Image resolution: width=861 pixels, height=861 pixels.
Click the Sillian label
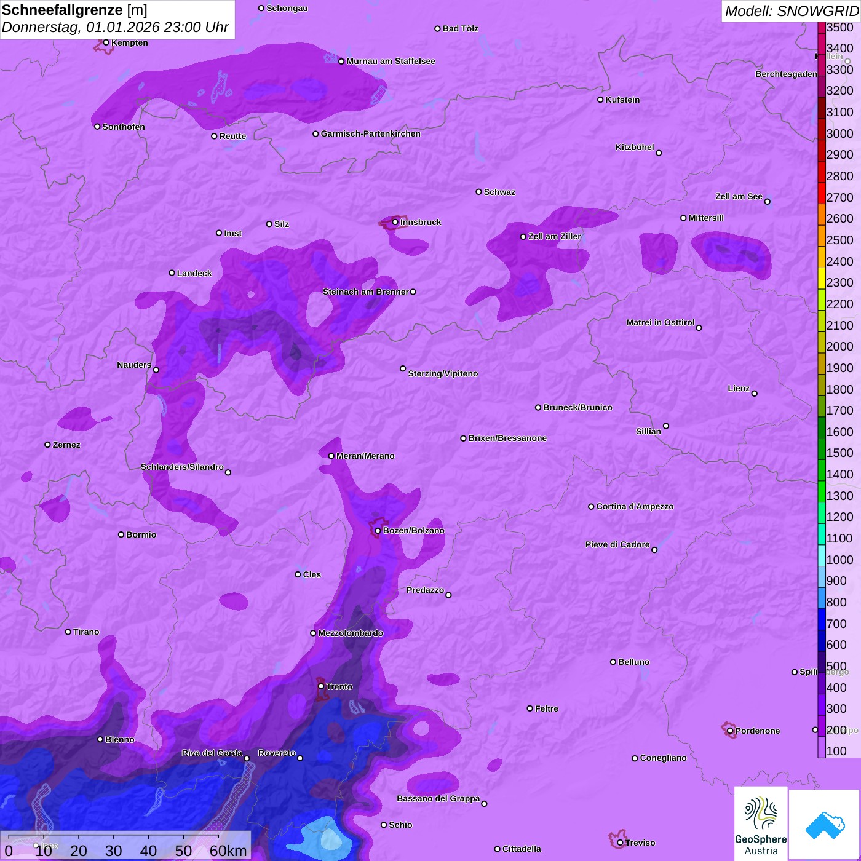point(648,431)
